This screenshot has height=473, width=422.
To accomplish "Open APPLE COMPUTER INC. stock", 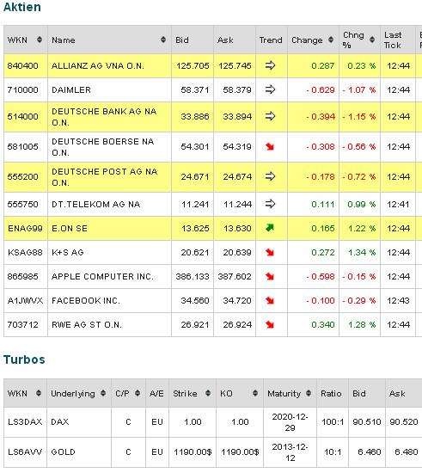I will click(x=102, y=277).
